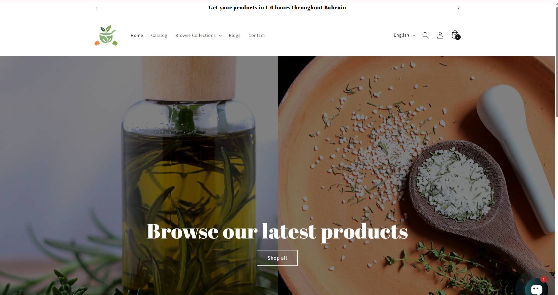The width and height of the screenshot is (558, 295).
Task: Open the shopping cart bag icon
Action: coord(455,35)
